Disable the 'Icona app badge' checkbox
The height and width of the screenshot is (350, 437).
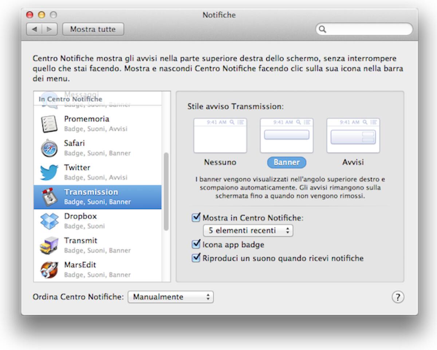click(x=196, y=244)
